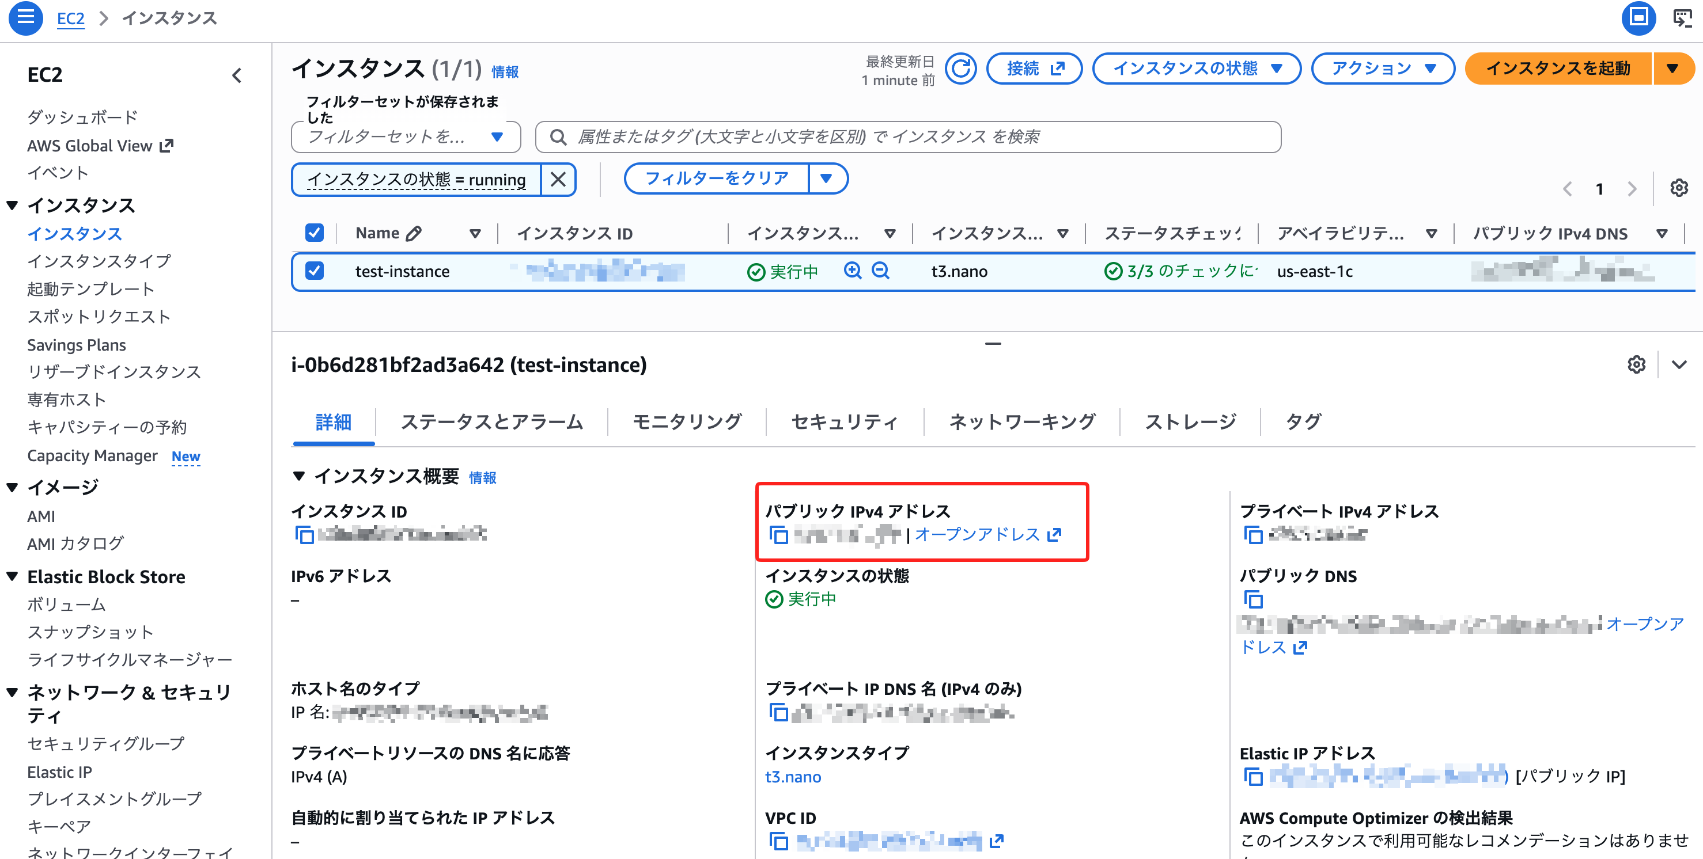Image resolution: width=1703 pixels, height=859 pixels.
Task: Click the details panel settings gear
Action: pyautogui.click(x=1636, y=365)
